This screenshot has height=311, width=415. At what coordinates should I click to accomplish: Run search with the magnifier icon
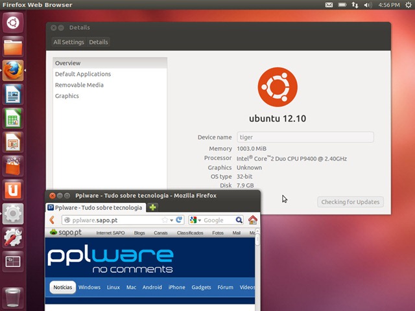tap(239, 220)
